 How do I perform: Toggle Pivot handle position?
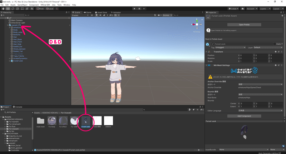(x=40, y=9)
